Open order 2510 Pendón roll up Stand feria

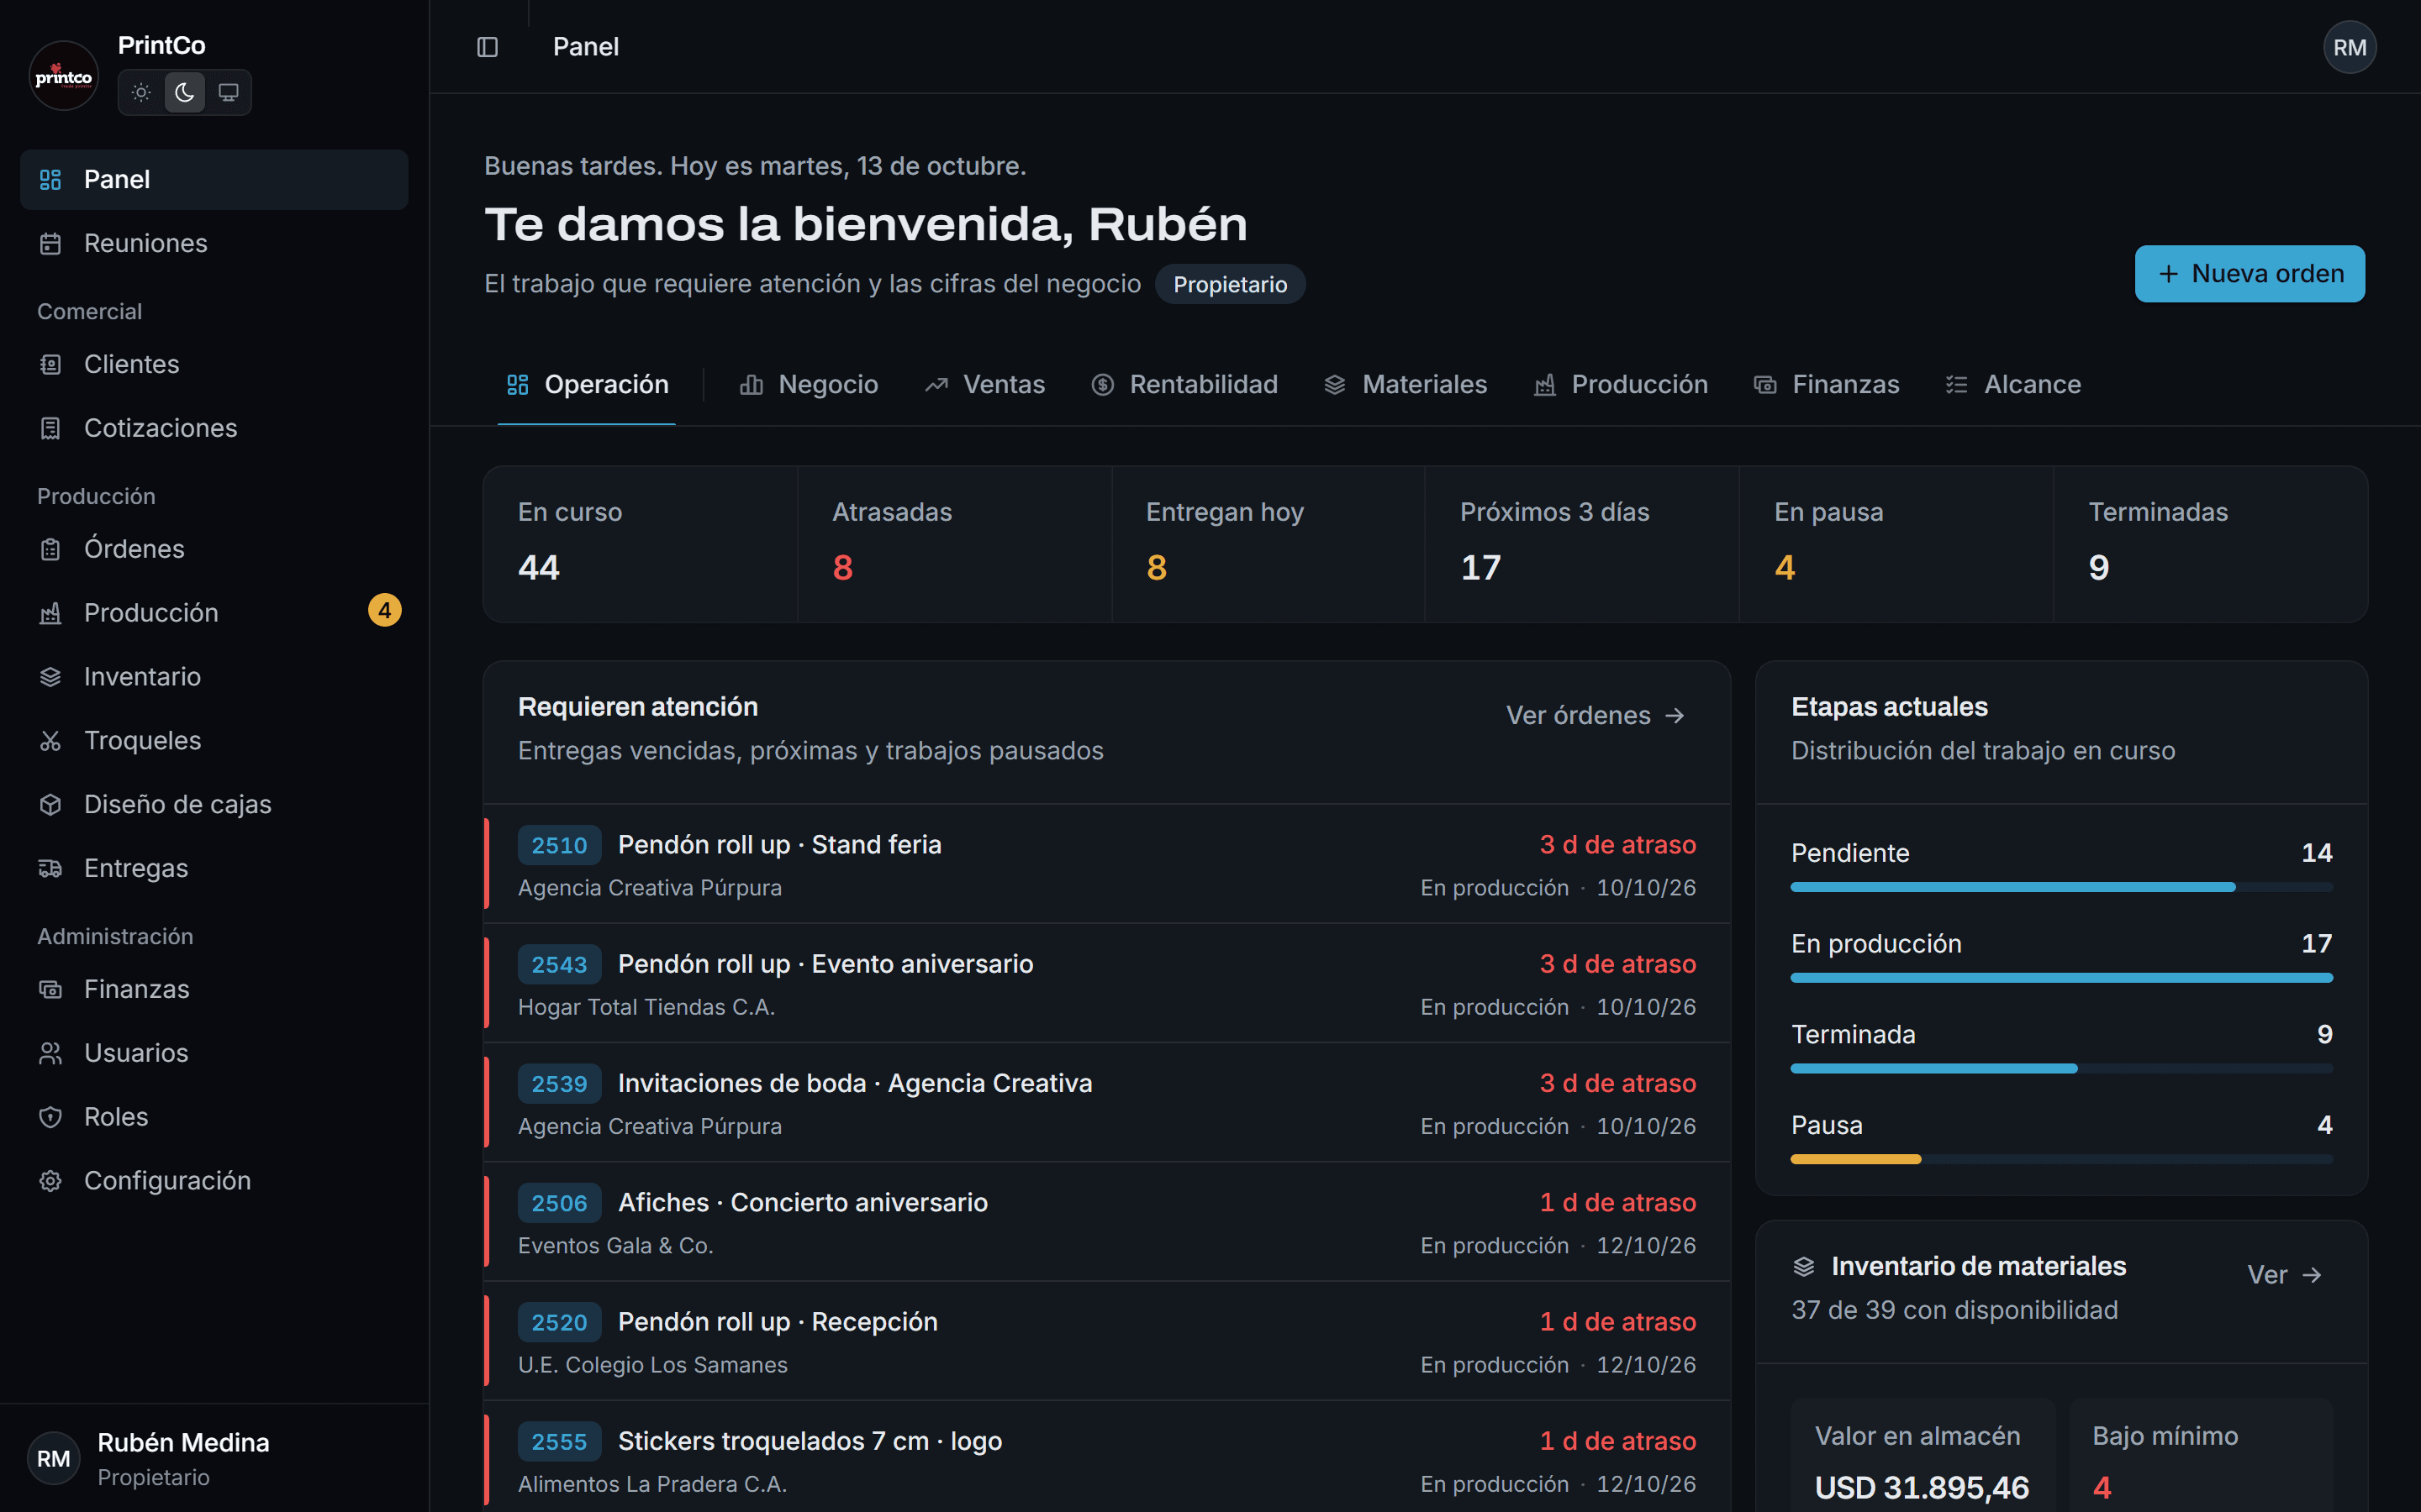coord(1106,865)
